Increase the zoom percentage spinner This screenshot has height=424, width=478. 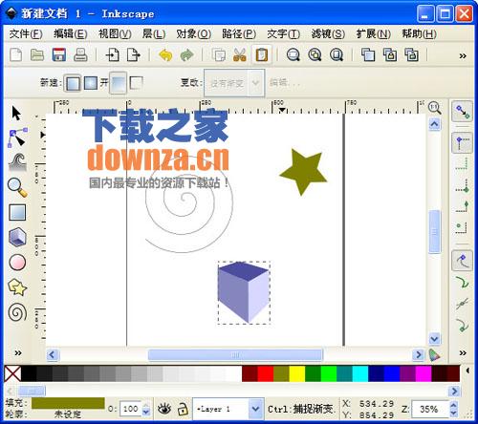(454, 405)
